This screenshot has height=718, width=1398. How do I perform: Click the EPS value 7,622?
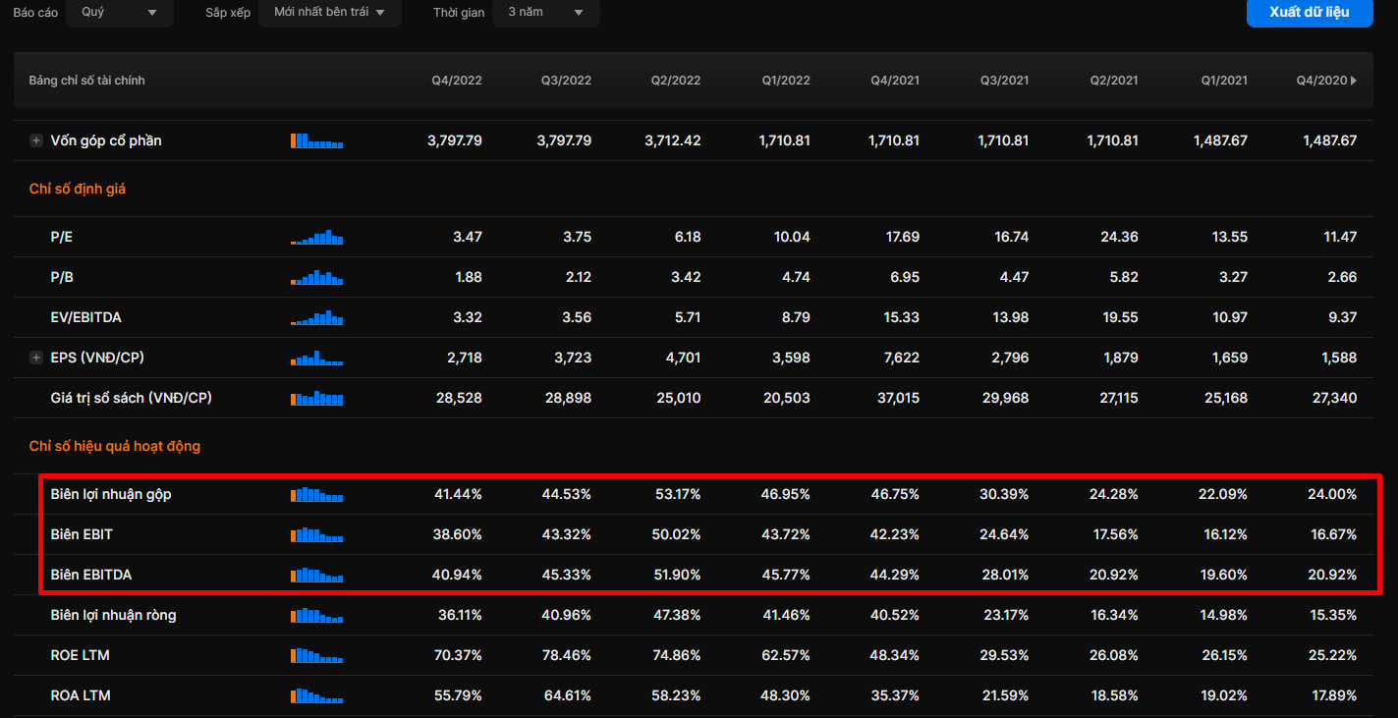(901, 358)
